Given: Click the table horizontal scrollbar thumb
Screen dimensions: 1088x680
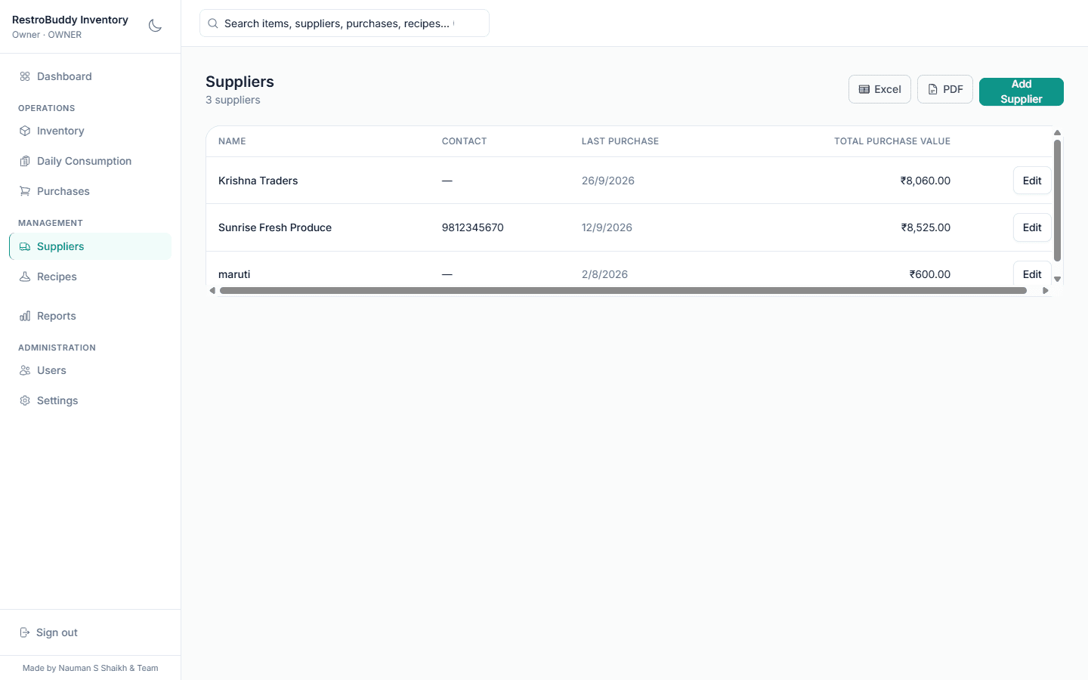Looking at the screenshot, I should point(623,290).
